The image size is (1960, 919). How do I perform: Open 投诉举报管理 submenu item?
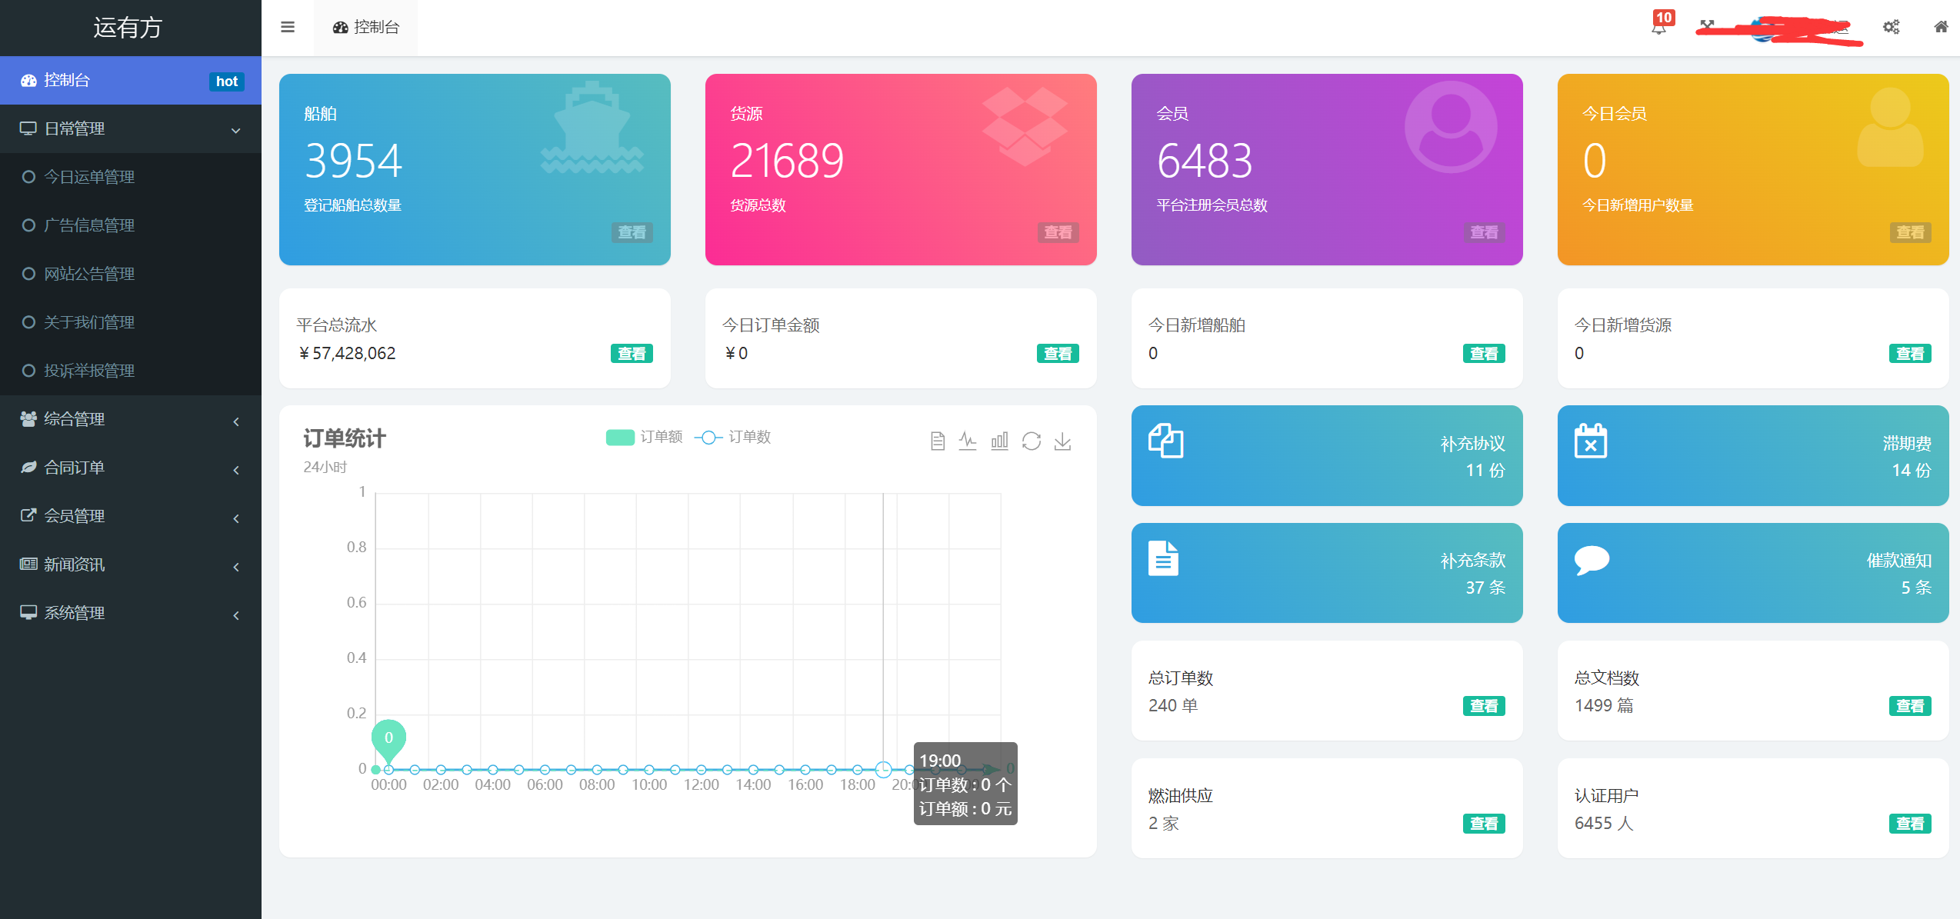pyautogui.click(x=131, y=371)
